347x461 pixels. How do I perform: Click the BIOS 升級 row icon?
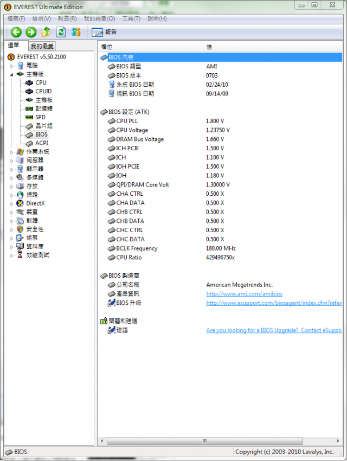pos(111,303)
